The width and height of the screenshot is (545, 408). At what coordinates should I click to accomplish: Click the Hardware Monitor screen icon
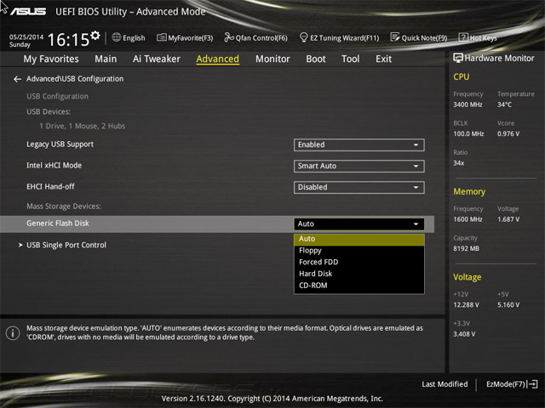coord(458,59)
